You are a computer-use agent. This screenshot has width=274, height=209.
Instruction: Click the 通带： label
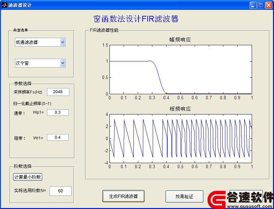click(19, 113)
